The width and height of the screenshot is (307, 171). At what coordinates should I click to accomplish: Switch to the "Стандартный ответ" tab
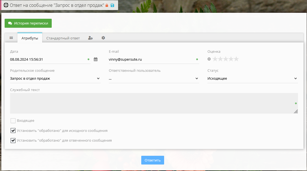pyautogui.click(x=63, y=38)
